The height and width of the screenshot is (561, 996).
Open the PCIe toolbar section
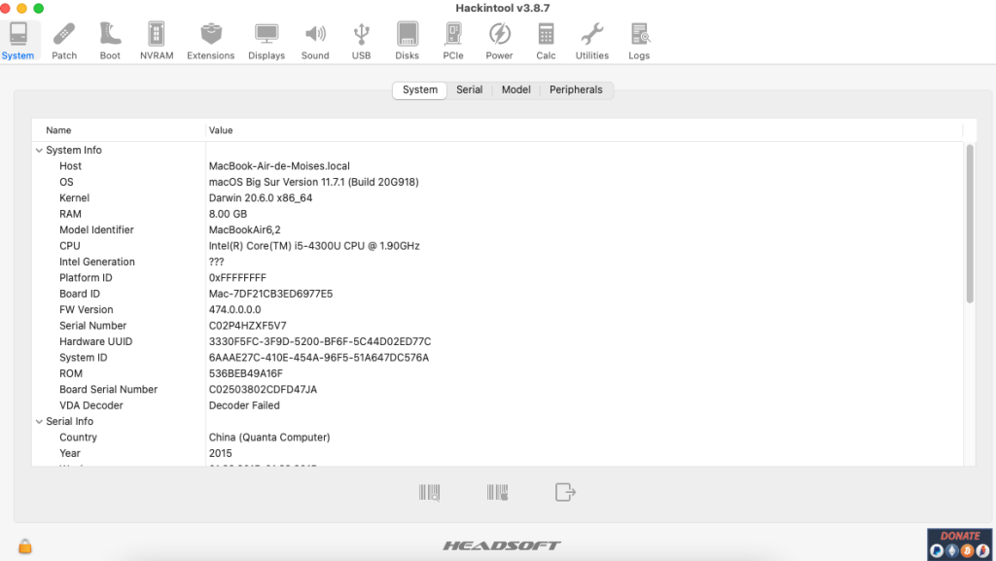click(x=453, y=41)
